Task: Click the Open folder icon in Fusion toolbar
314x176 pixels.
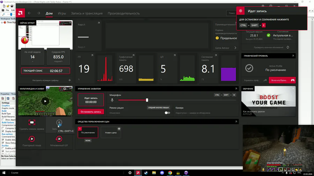Action: click(x=8, y=6)
